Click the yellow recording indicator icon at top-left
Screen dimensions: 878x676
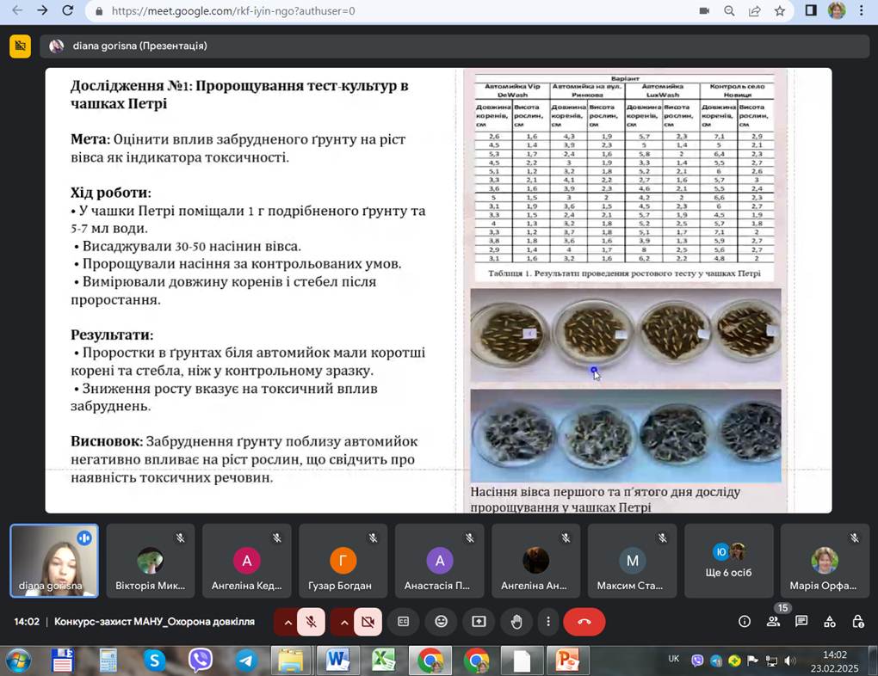click(x=20, y=46)
